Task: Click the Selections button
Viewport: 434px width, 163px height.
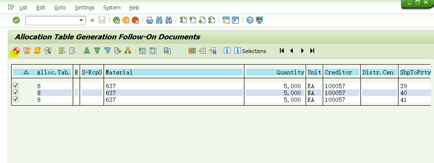Action: pyautogui.click(x=250, y=51)
